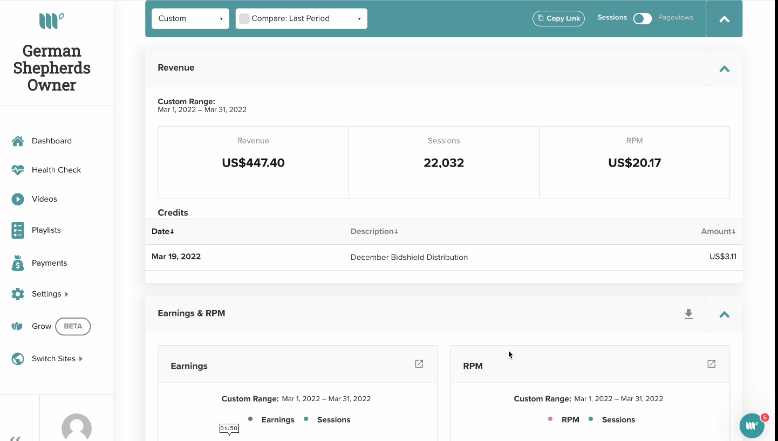Go to Dashboard in sidebar
The height and width of the screenshot is (441, 778).
pyautogui.click(x=52, y=141)
